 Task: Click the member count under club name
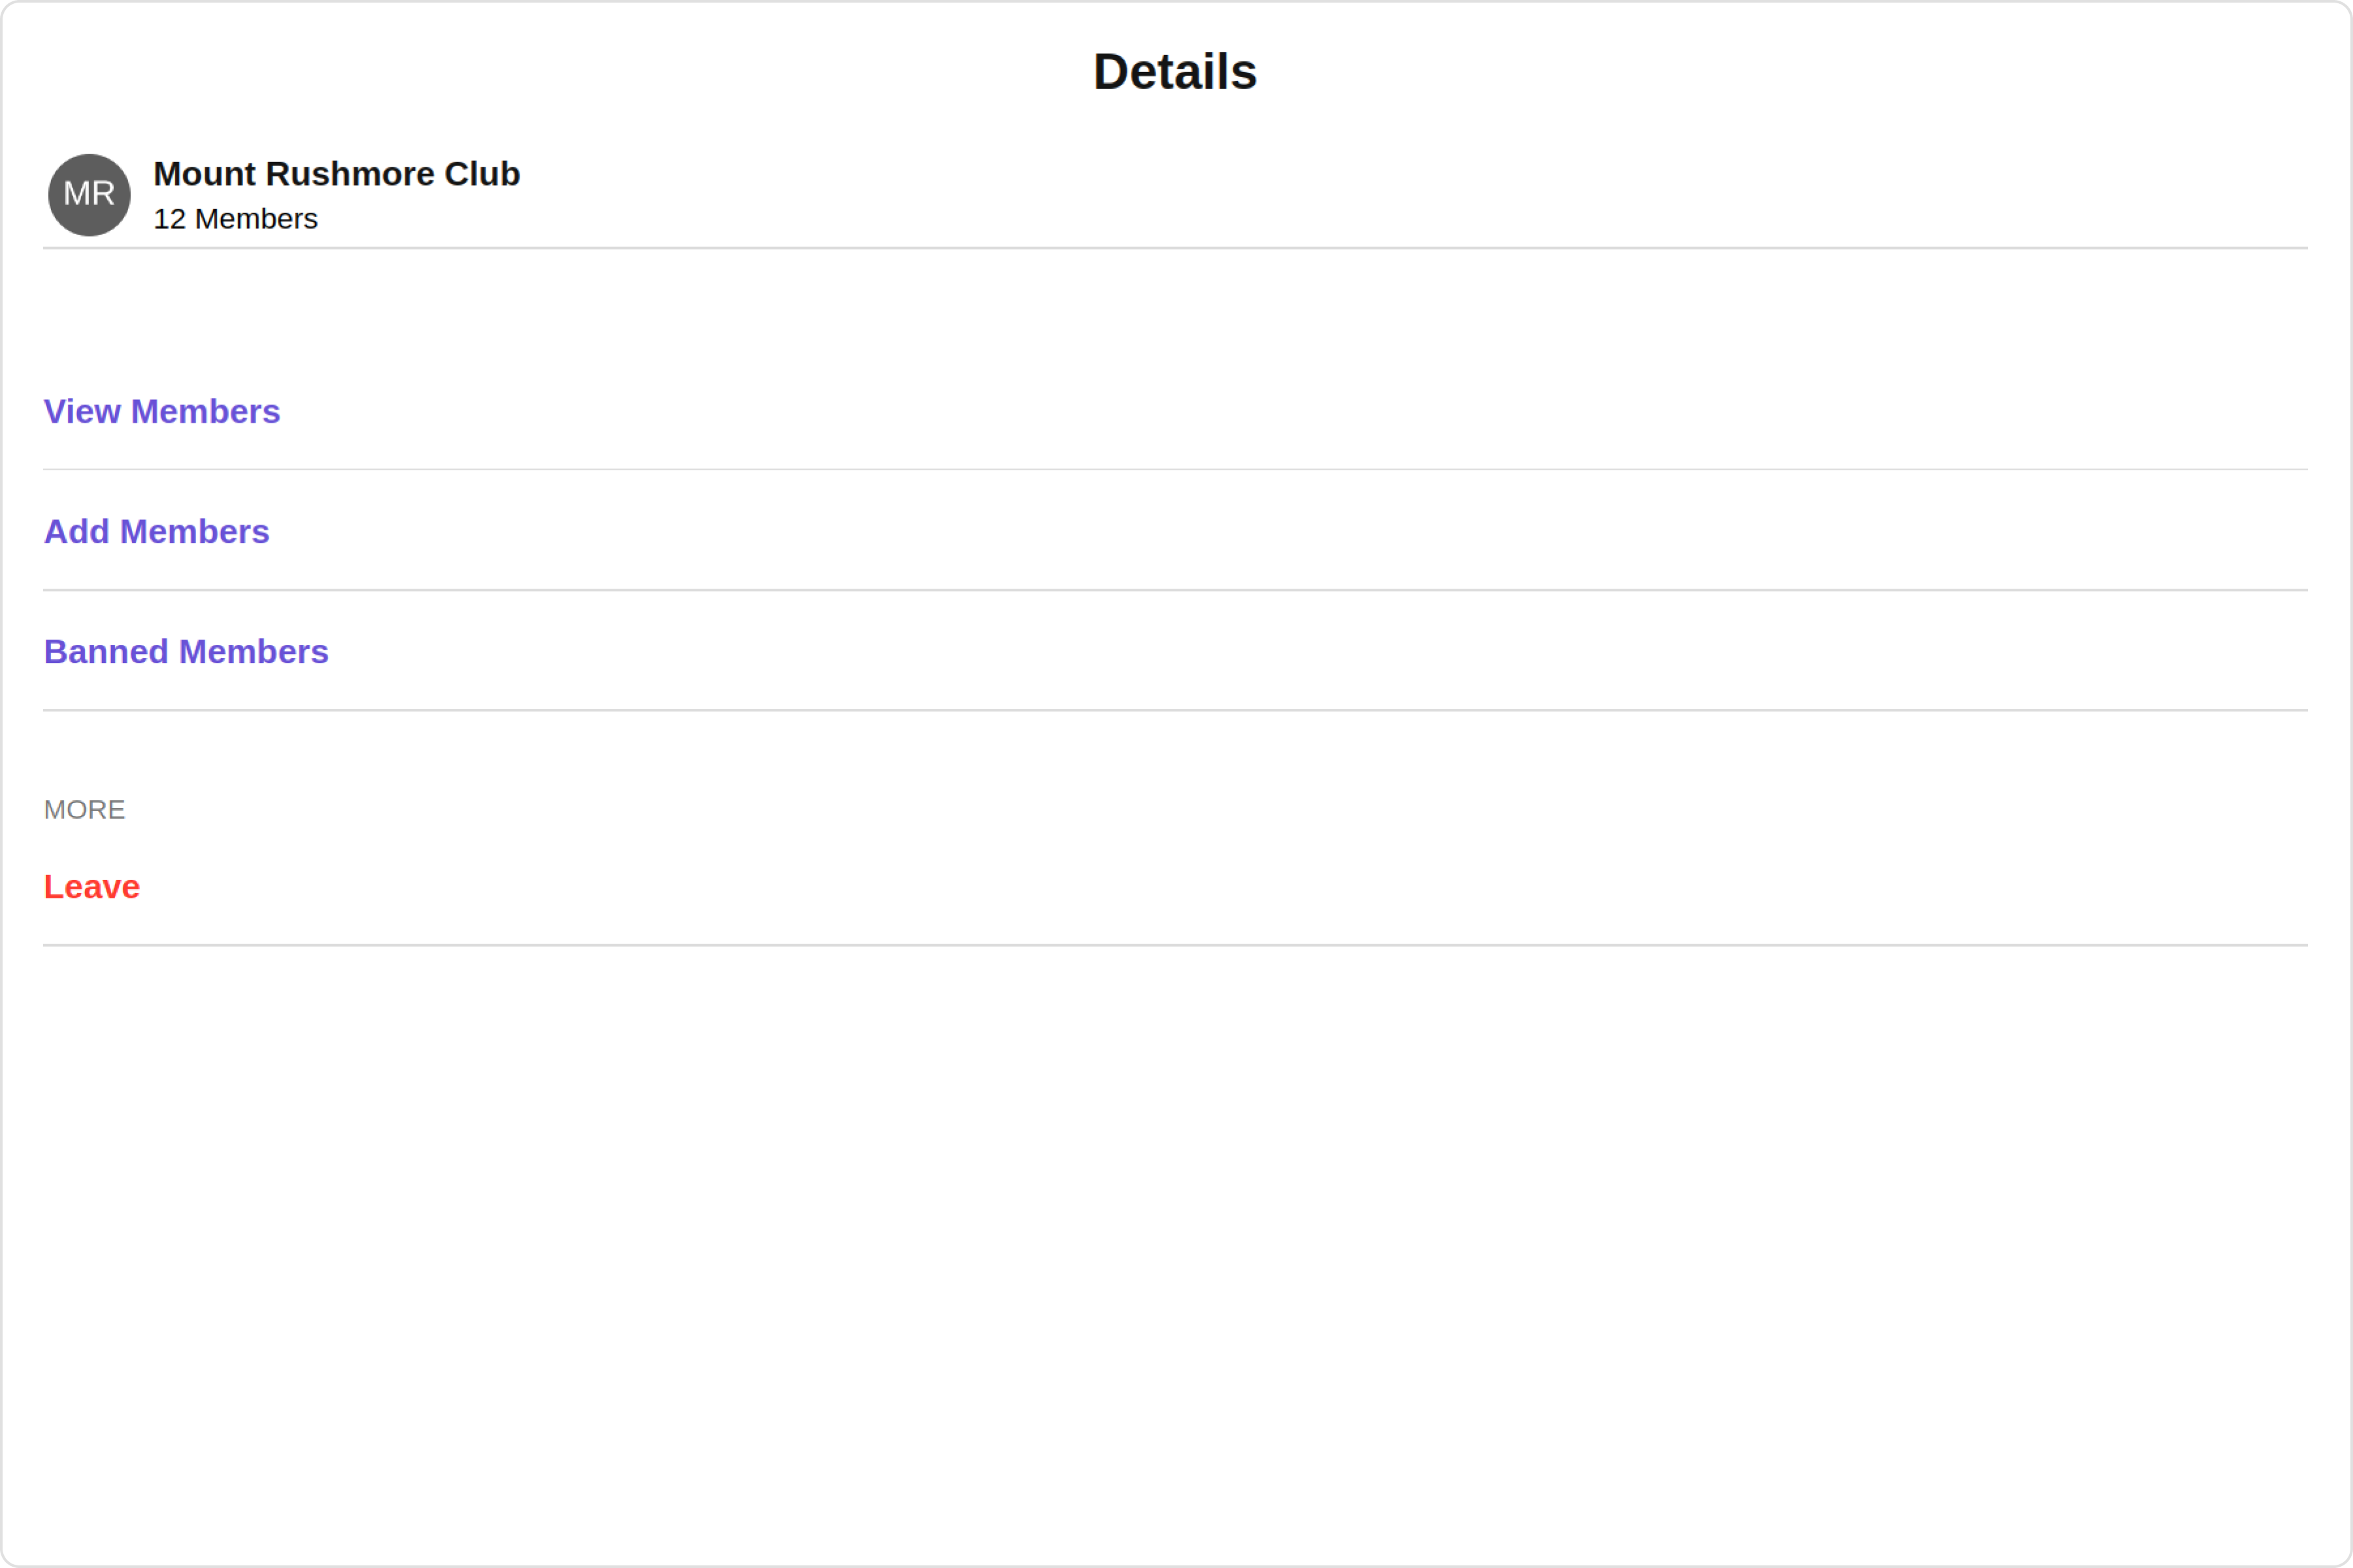tap(235, 219)
